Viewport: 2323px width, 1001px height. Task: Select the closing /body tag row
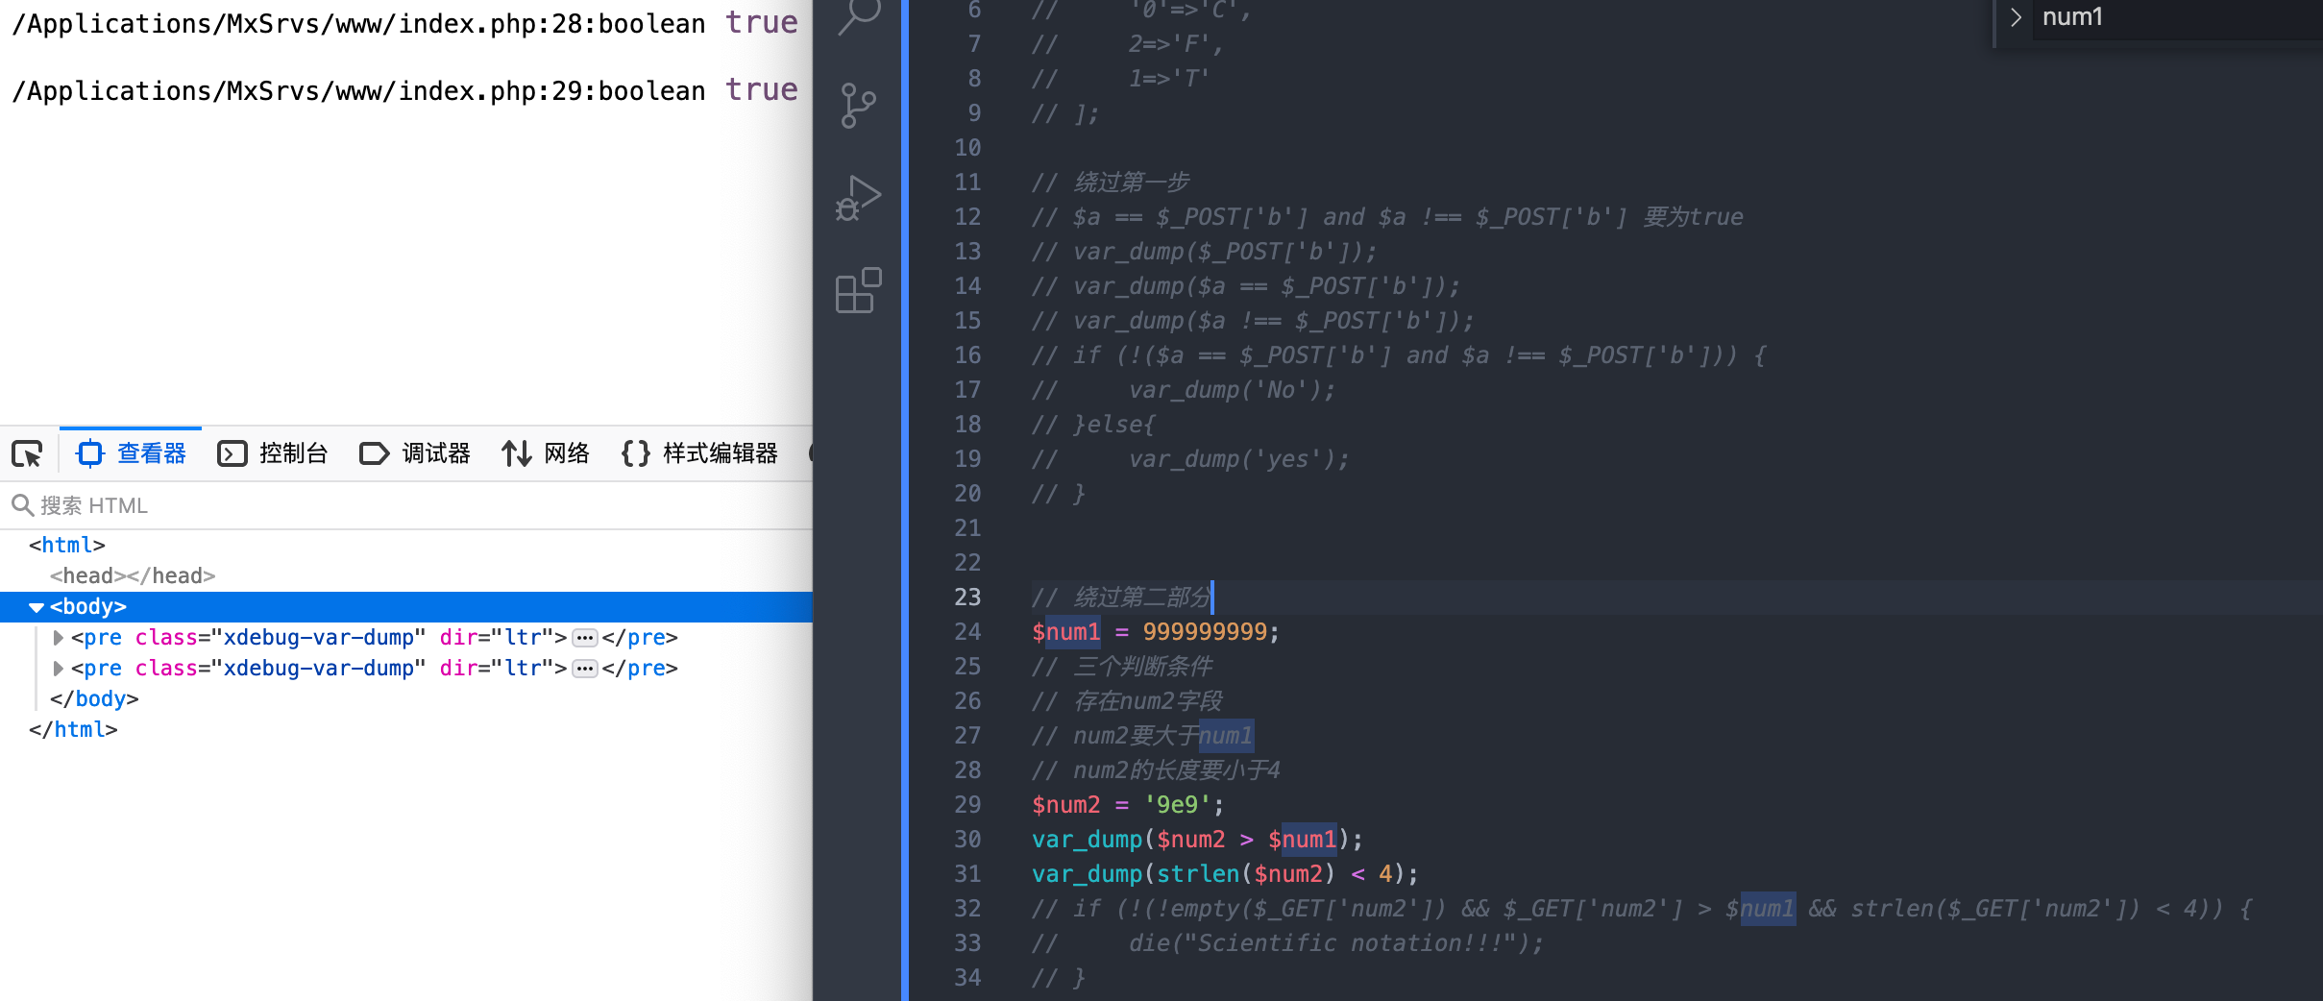pyautogui.click(x=94, y=699)
